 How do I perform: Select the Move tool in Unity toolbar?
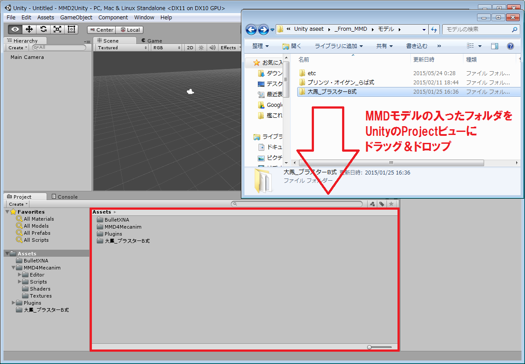tap(29, 29)
